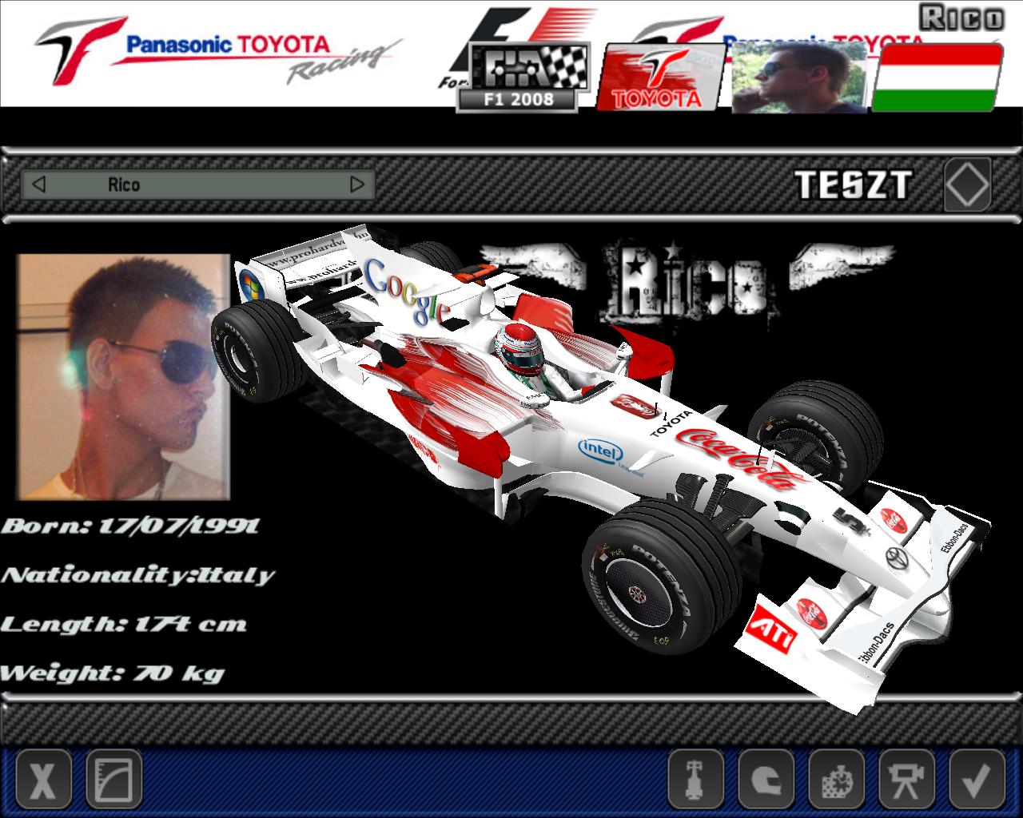Click the large driver portrait photo

(124, 377)
